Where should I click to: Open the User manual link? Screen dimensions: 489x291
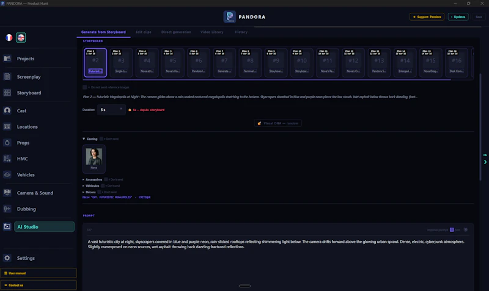(x=39, y=273)
